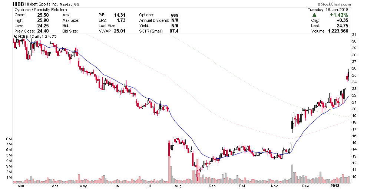Click the Aug label on the date axis
Screen dimensions: 367x189
pyautogui.click(x=178, y=186)
